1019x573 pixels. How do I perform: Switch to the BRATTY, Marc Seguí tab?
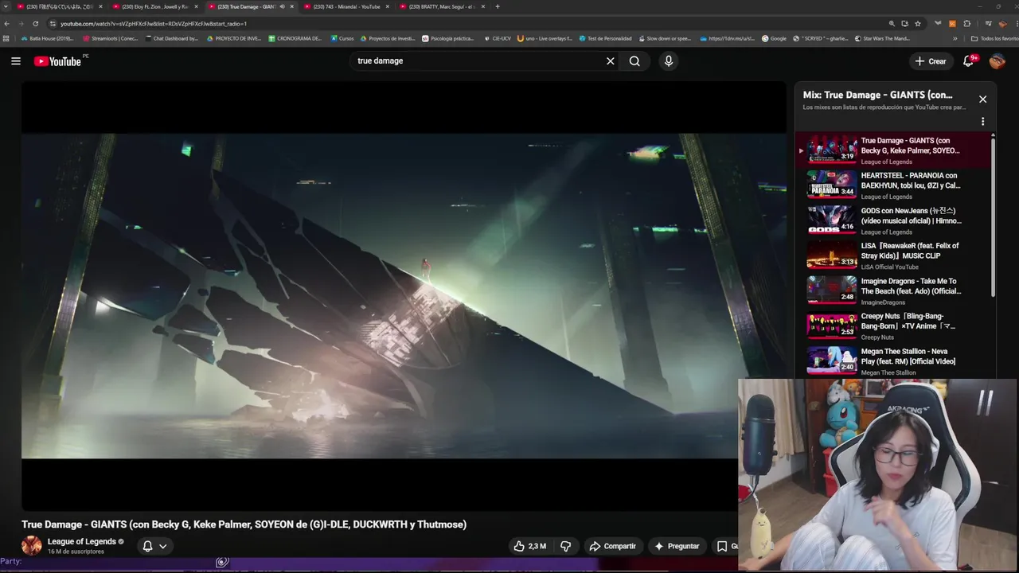coord(442,6)
